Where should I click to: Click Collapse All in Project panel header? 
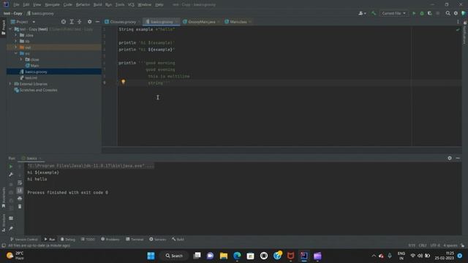click(x=80, y=22)
